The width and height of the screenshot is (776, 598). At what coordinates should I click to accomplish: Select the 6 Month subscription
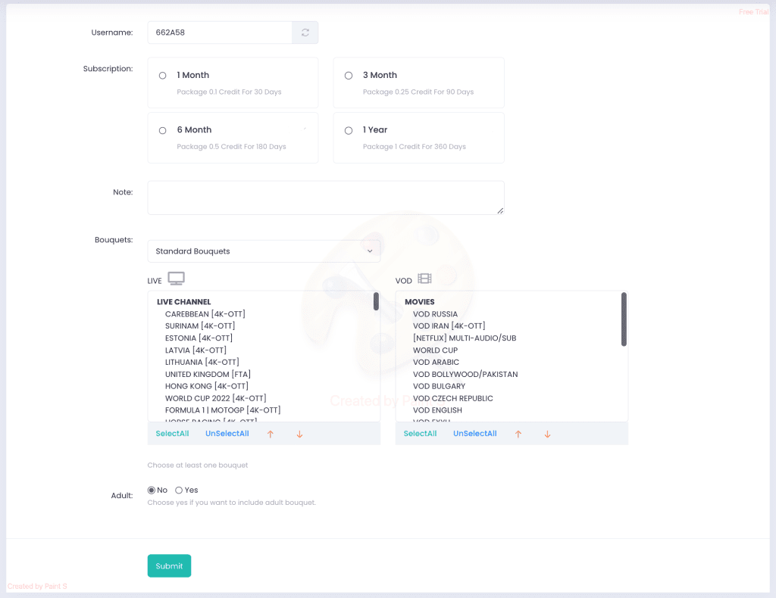162,130
